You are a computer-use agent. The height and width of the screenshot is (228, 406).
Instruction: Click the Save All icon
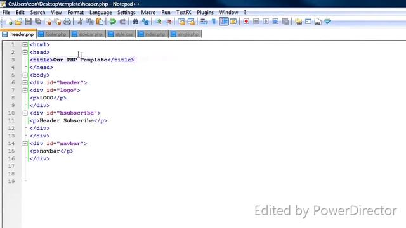tap(38, 22)
